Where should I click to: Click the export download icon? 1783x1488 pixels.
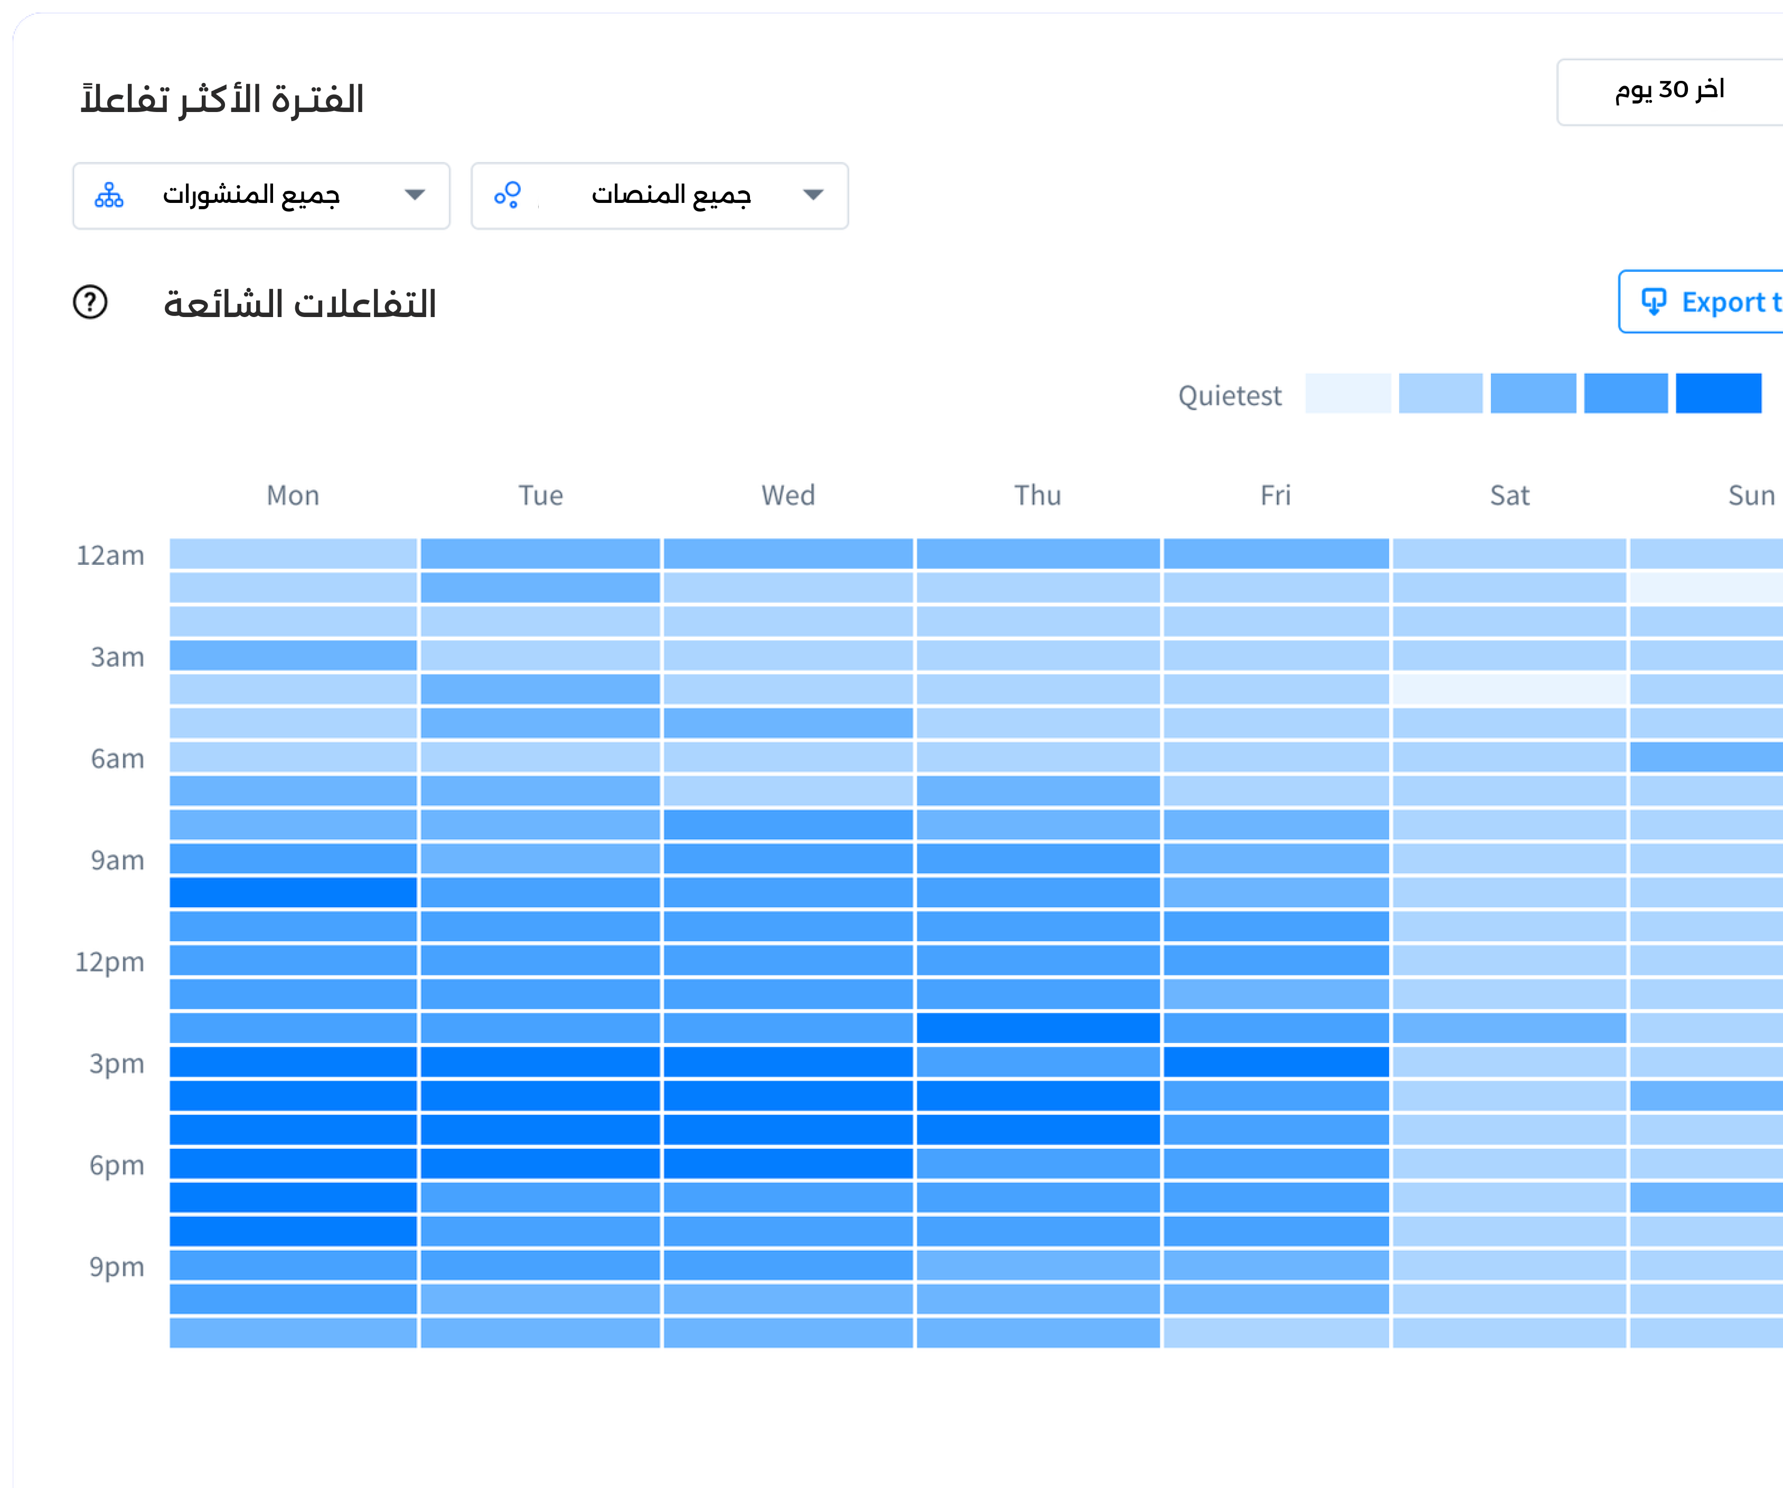1653,302
